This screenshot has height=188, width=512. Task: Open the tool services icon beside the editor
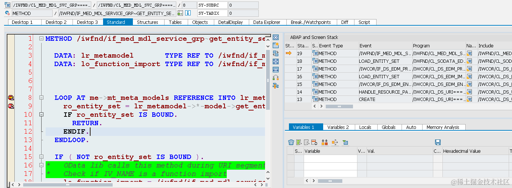(276, 86)
